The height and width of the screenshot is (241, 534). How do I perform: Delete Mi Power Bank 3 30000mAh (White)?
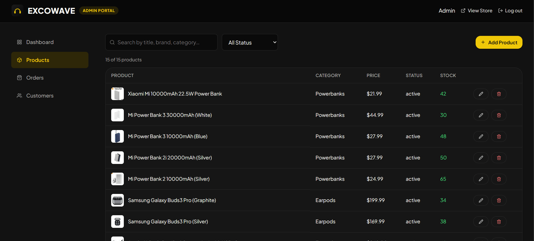click(x=499, y=115)
